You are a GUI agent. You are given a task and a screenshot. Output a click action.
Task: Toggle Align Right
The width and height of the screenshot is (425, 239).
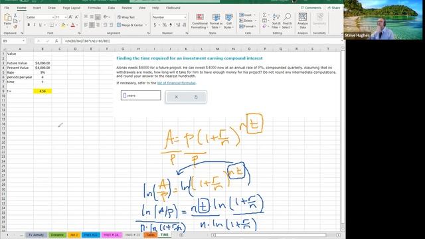pyautogui.click(x=98, y=25)
